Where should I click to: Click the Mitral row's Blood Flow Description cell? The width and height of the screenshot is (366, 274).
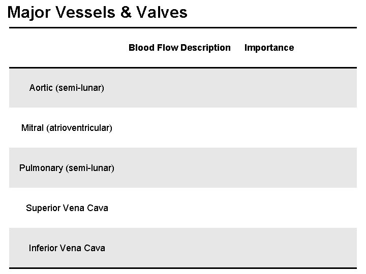pyautogui.click(x=179, y=128)
